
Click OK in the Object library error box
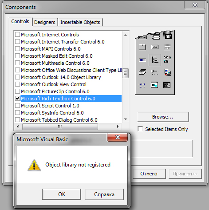[x=62, y=194]
